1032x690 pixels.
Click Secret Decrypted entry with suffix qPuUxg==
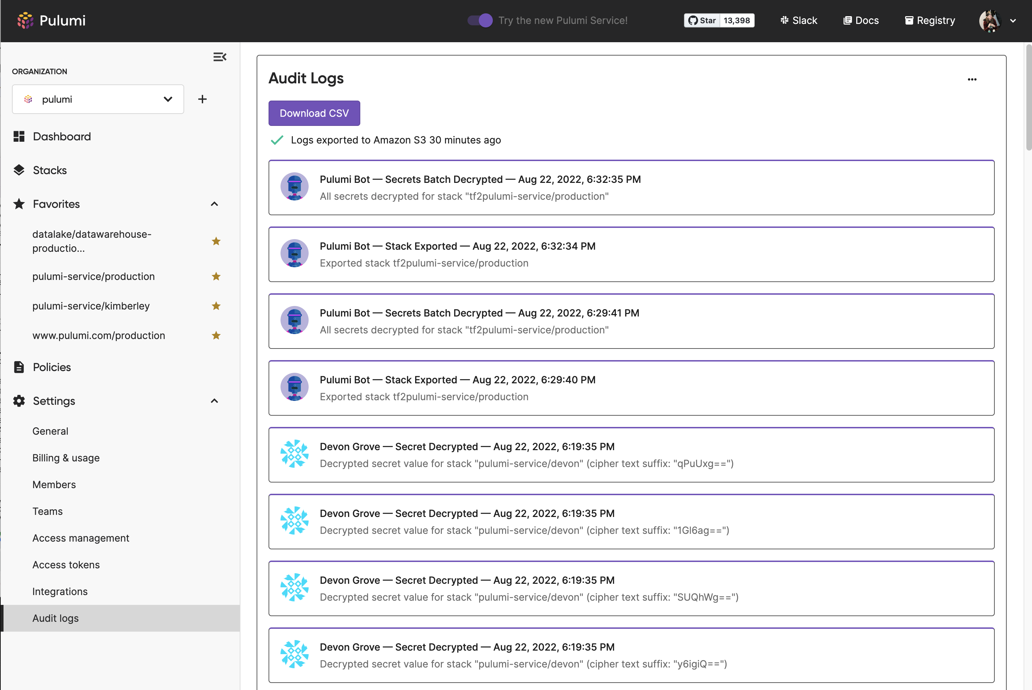tap(631, 455)
